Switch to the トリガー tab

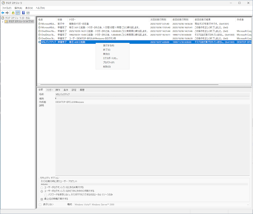coord(50,90)
